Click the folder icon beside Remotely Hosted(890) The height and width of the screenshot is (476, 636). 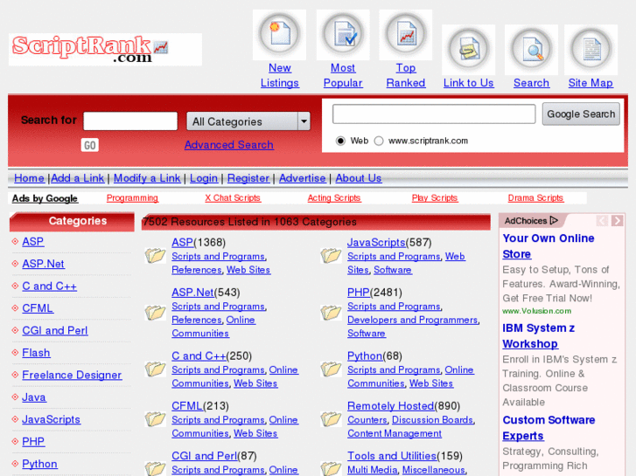331,419
